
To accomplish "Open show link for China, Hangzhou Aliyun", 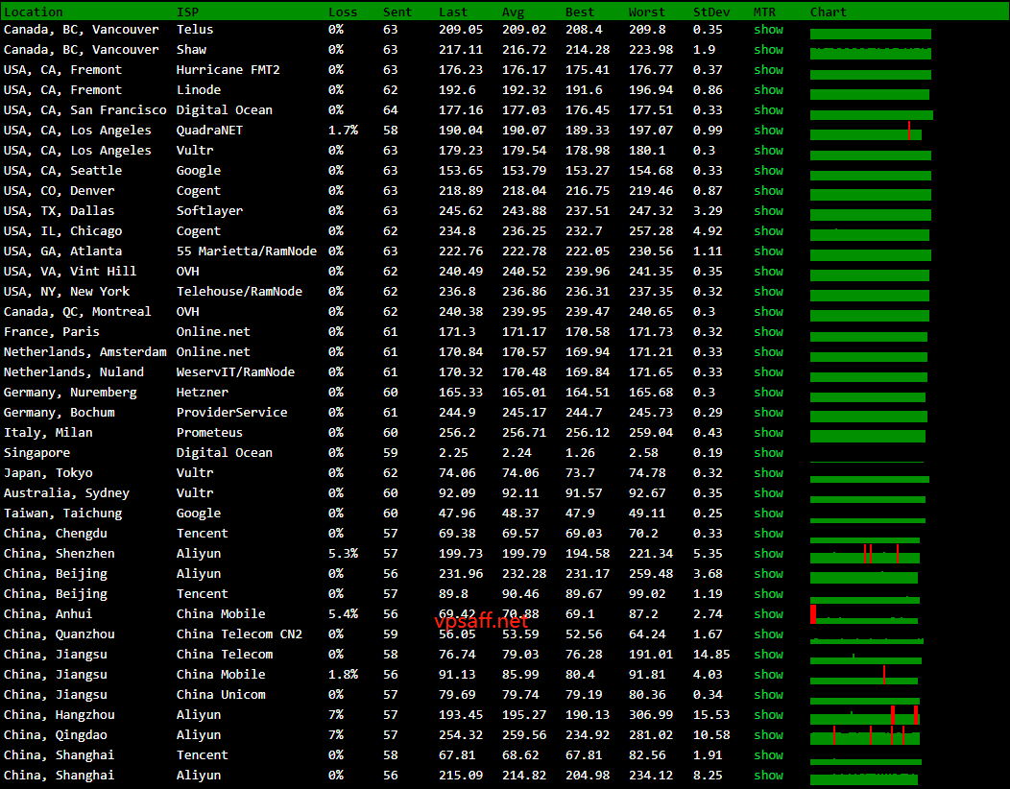I will (x=768, y=715).
